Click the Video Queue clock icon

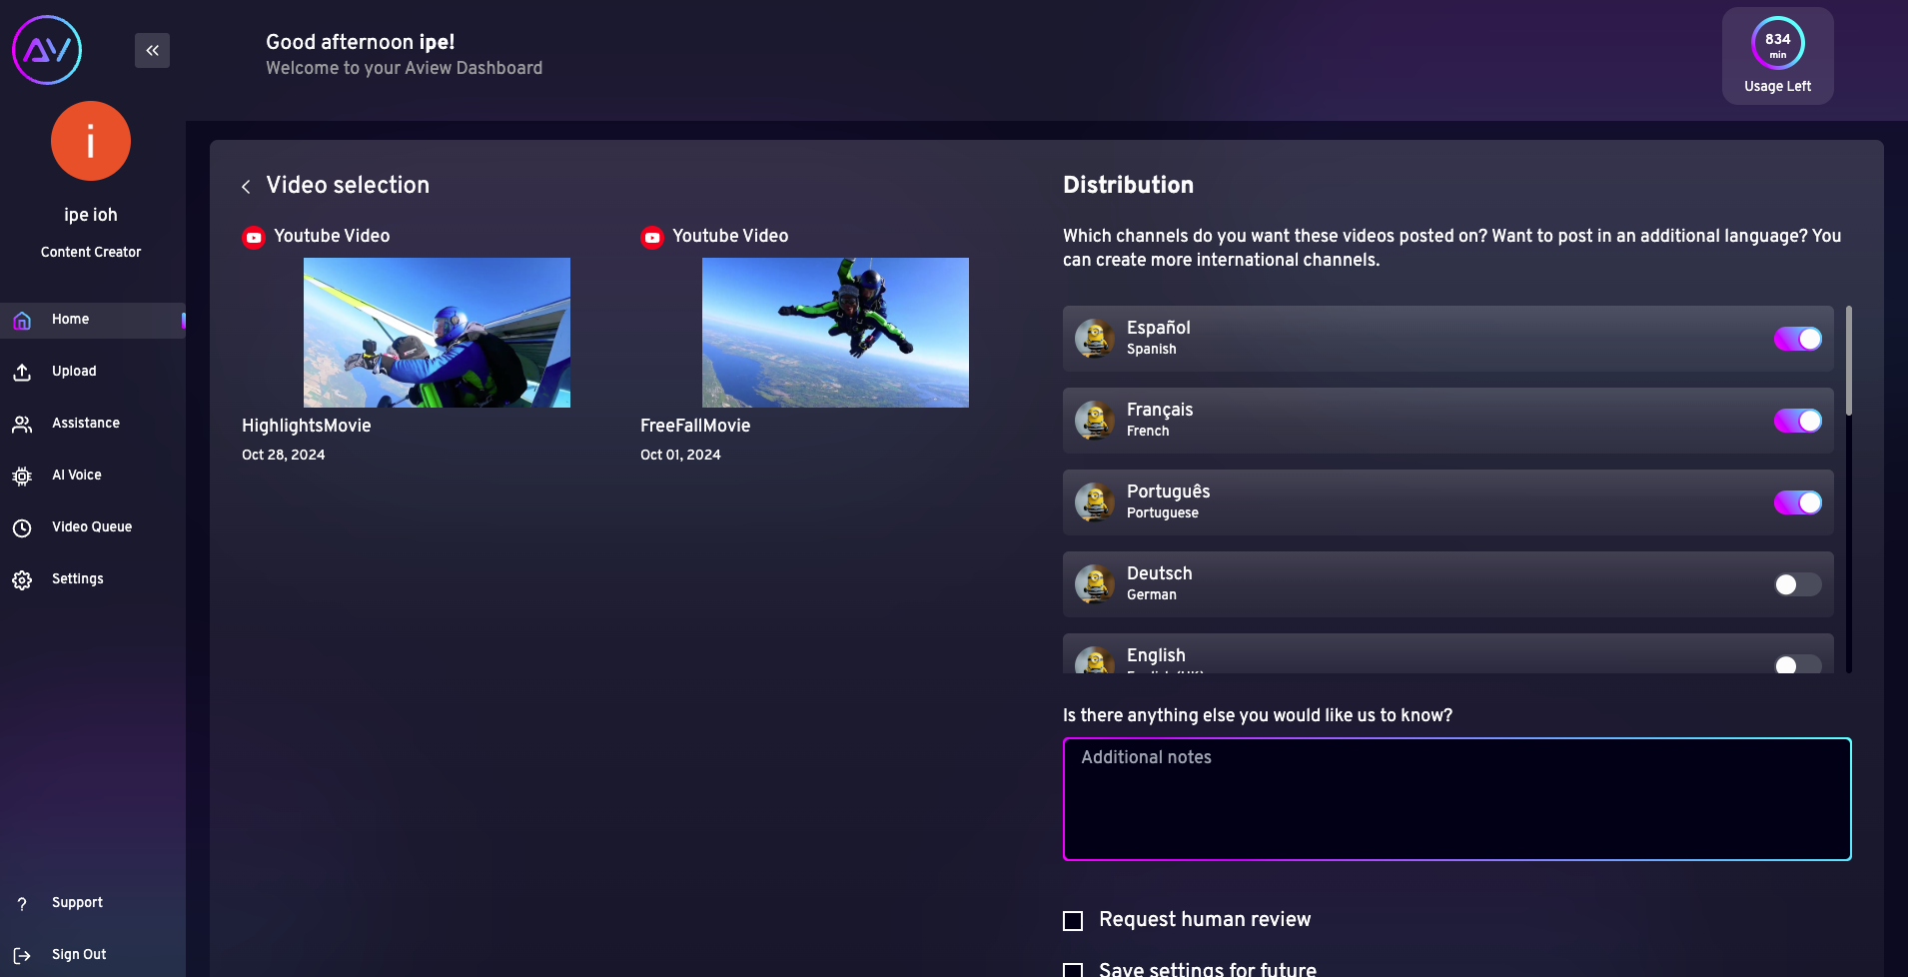[x=22, y=527]
